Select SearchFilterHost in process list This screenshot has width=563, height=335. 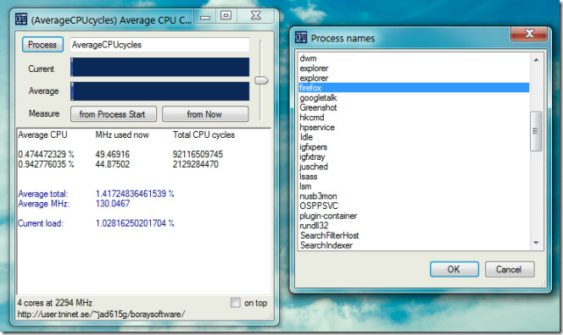click(x=414, y=235)
